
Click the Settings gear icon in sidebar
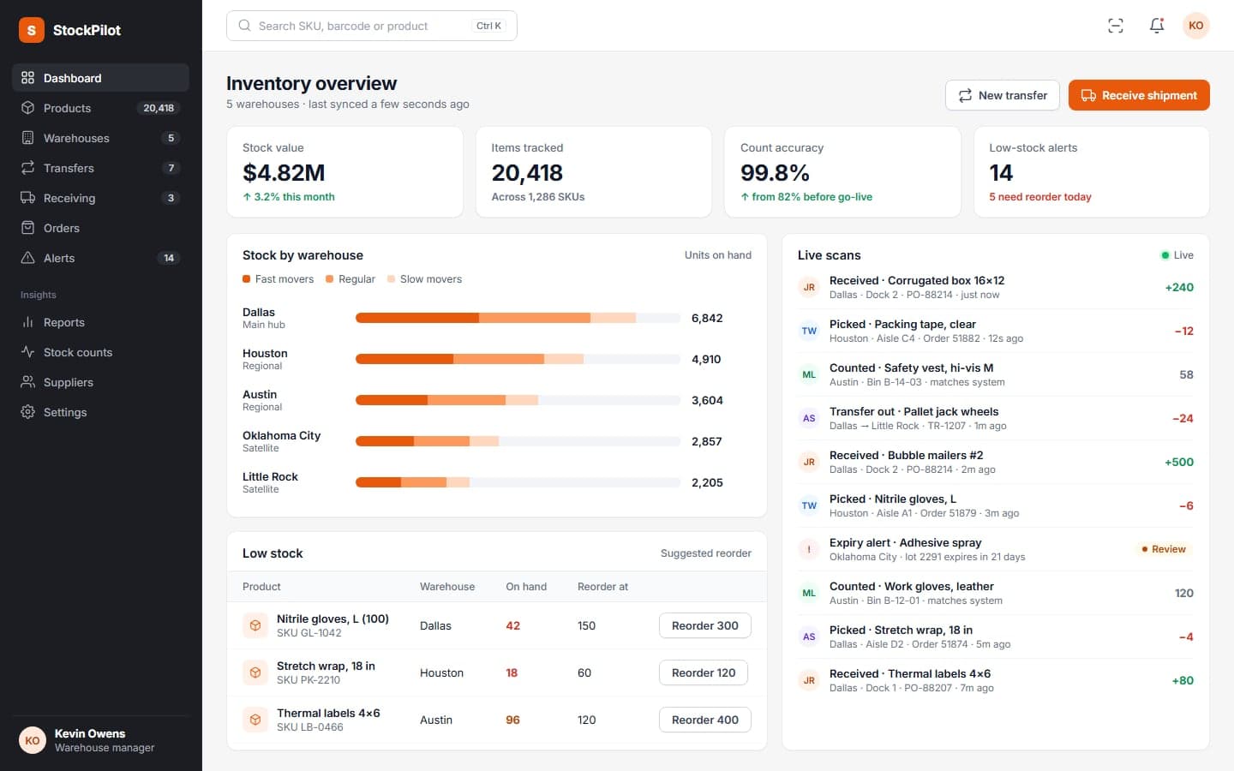coord(28,412)
